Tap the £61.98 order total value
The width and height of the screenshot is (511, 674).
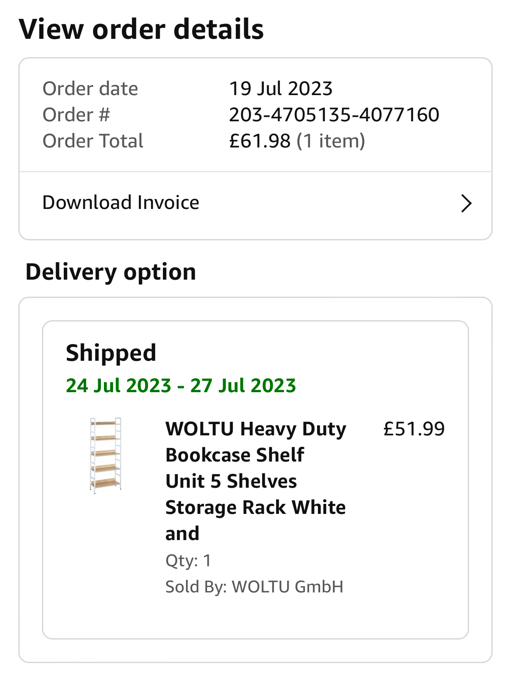260,141
